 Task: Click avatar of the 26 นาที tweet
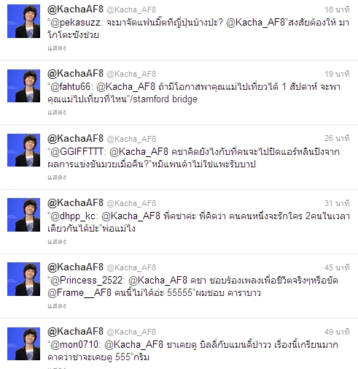[x=23, y=150]
